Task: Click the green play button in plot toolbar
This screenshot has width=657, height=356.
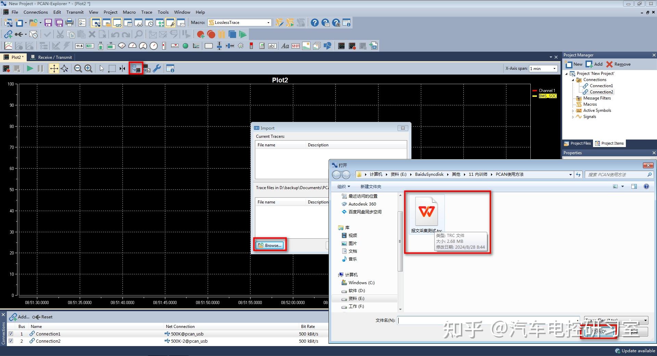Action: [30, 69]
